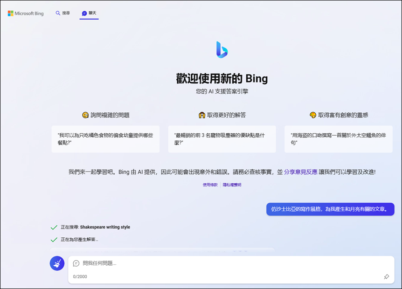This screenshot has width=402, height=289.
Task: Select the pet vacuum pros and cons card
Action: click(222, 139)
